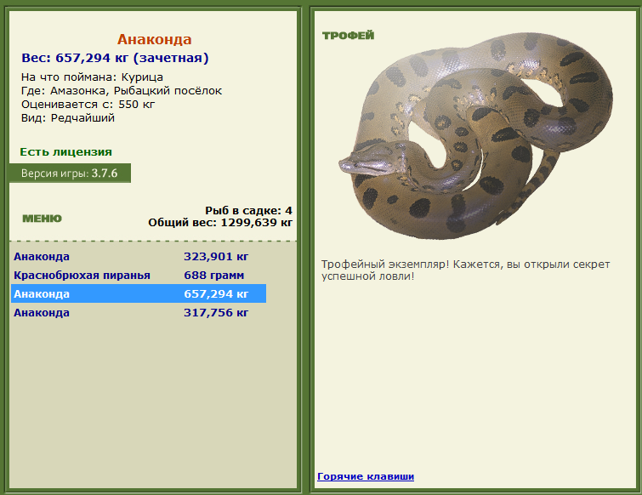Image resolution: width=642 pixels, height=495 pixels.
Task: Click the Рыб в садке: 4 counter
Action: click(x=248, y=210)
